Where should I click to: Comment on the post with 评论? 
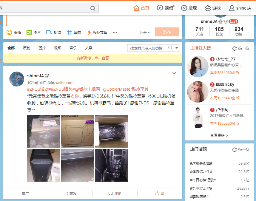(x=115, y=193)
